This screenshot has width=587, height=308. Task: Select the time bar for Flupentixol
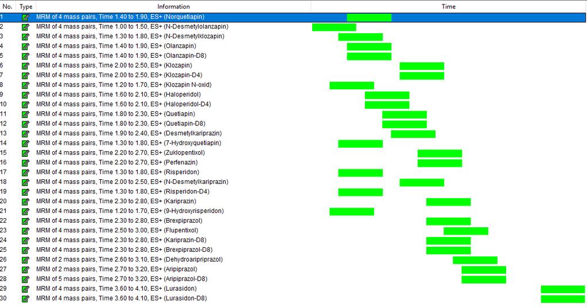tap(466, 231)
